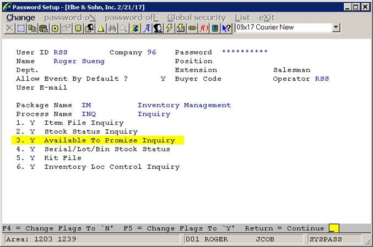Click the User ID field RSS
This screenshot has width=373, height=247.
pyautogui.click(x=61, y=52)
